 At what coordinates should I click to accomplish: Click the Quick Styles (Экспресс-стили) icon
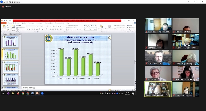click(109, 26)
